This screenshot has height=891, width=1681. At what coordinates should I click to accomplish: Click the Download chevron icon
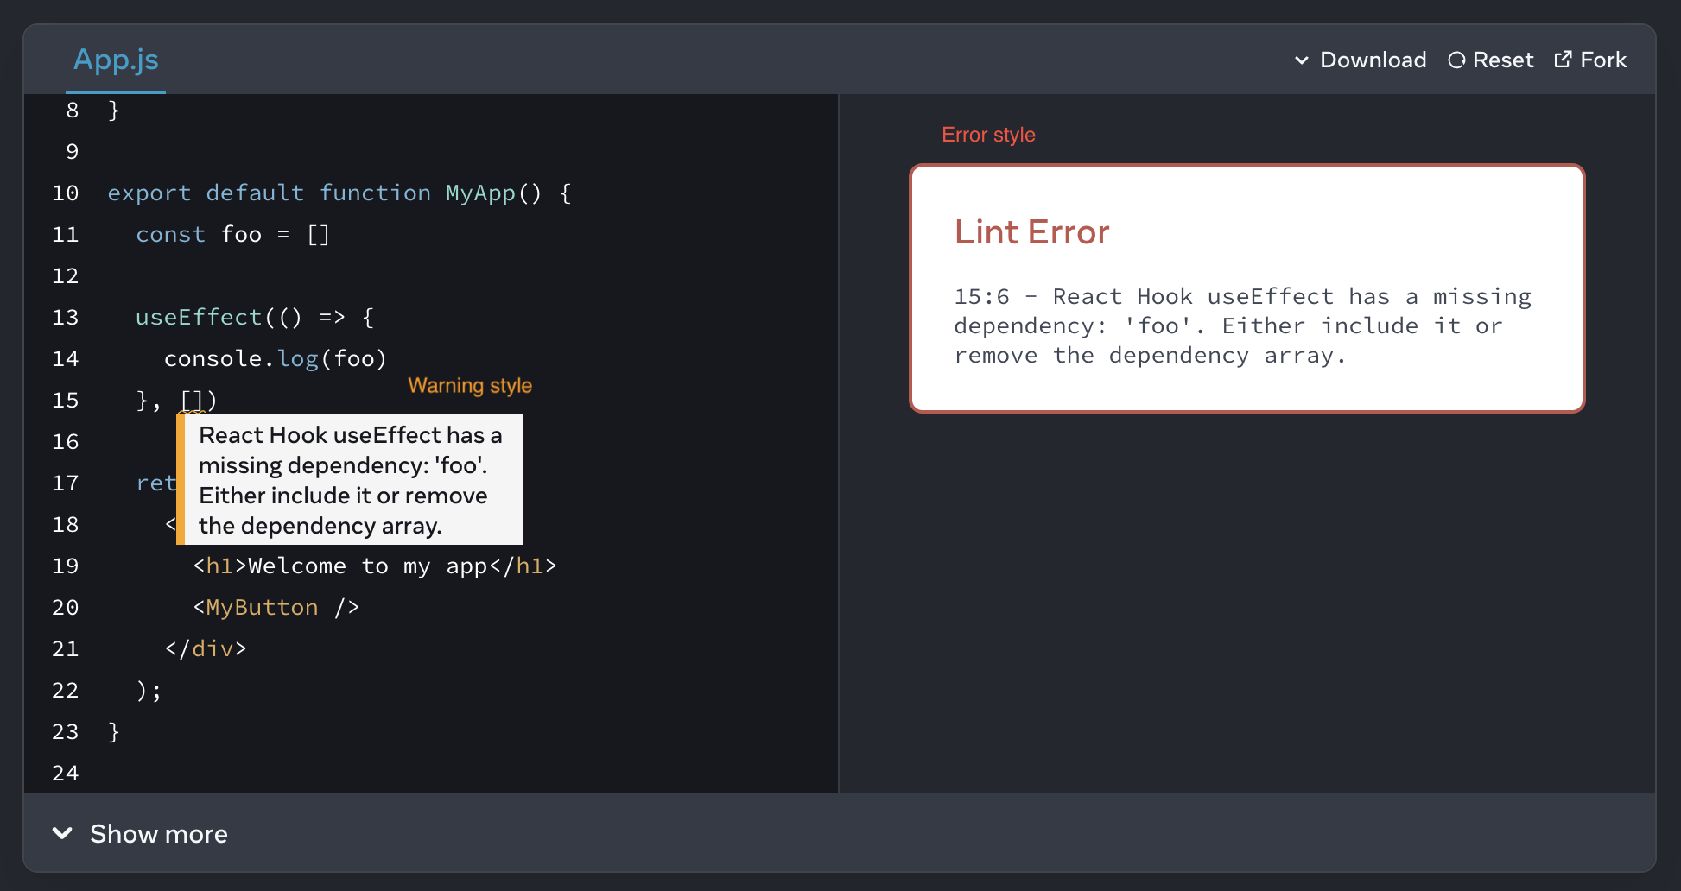(1302, 60)
